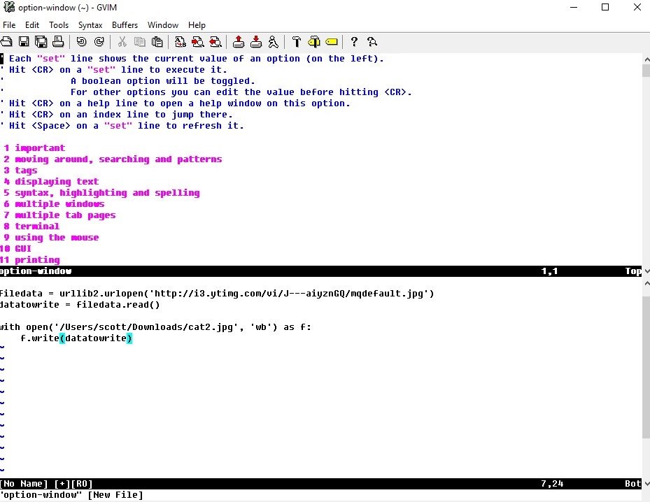The image size is (650, 502).
Task: Maximize the GVIM window
Action: click(605, 7)
